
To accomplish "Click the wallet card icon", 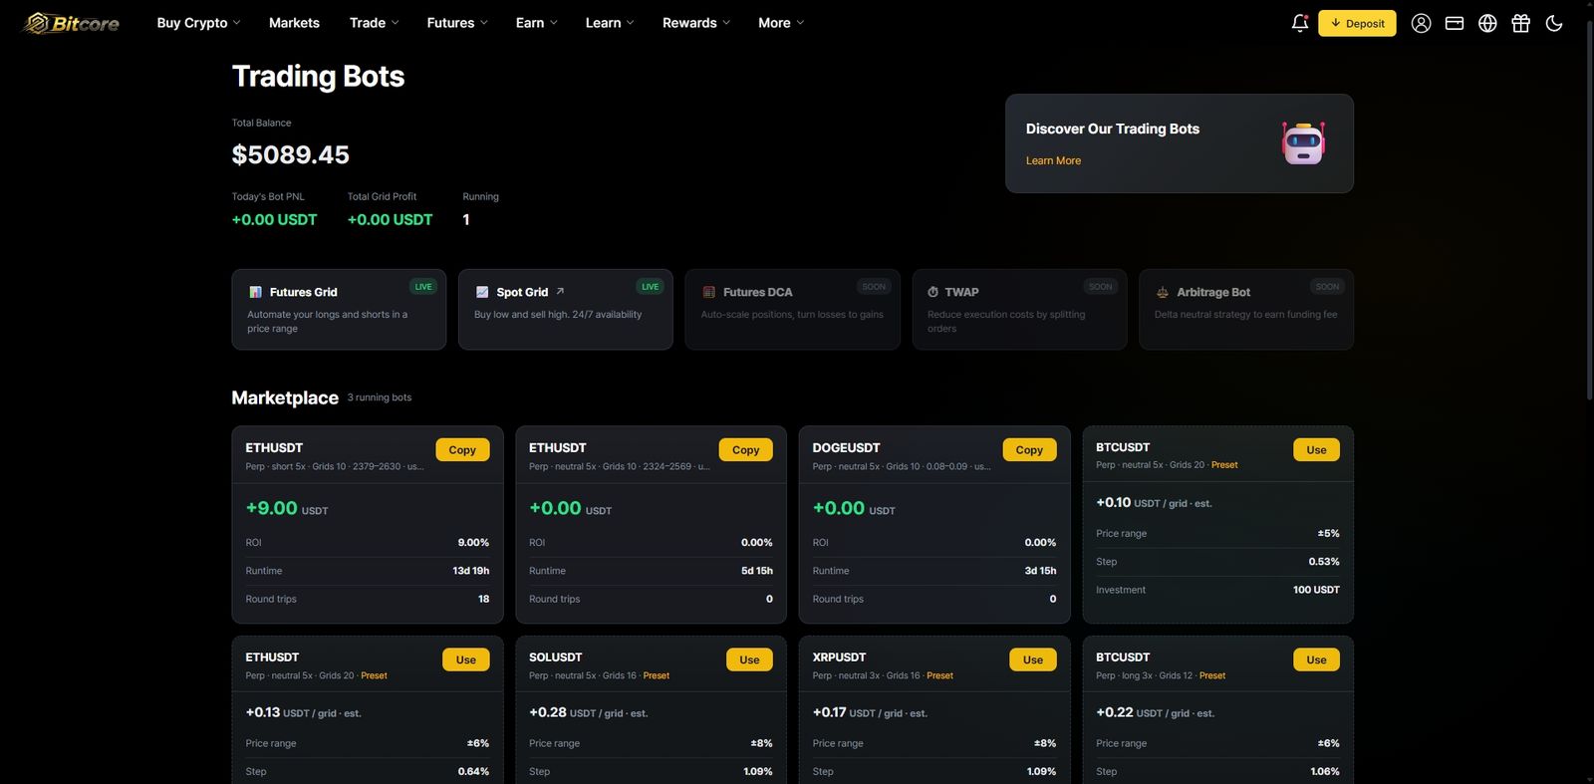I will (x=1455, y=23).
